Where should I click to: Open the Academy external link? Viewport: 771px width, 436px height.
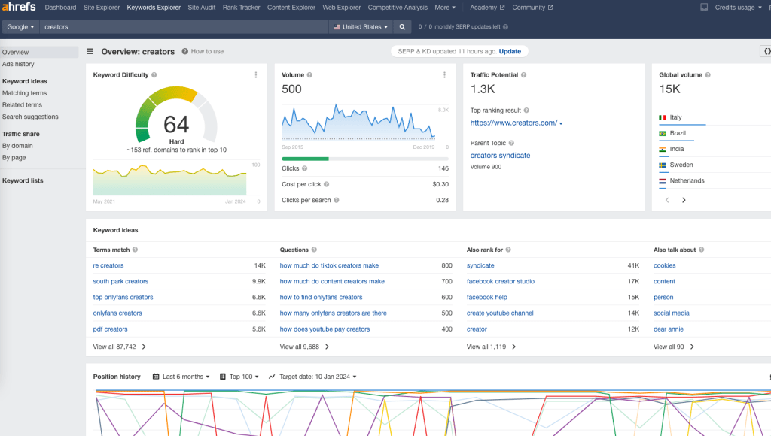[x=487, y=8]
